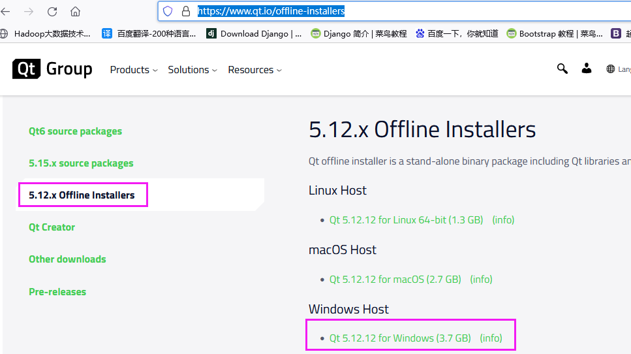This screenshot has height=354, width=631.
Task: Open the Django 简介 菜鸟教程 bookmark
Action: tap(358, 34)
